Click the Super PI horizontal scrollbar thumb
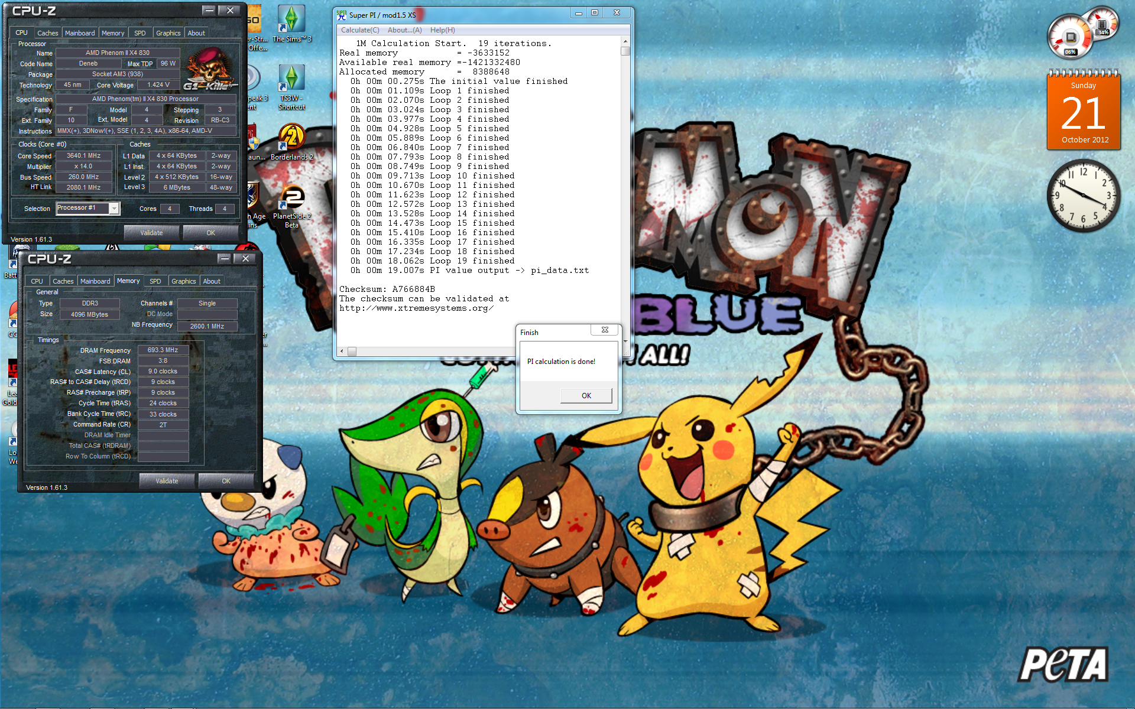This screenshot has height=709, width=1135. (352, 352)
